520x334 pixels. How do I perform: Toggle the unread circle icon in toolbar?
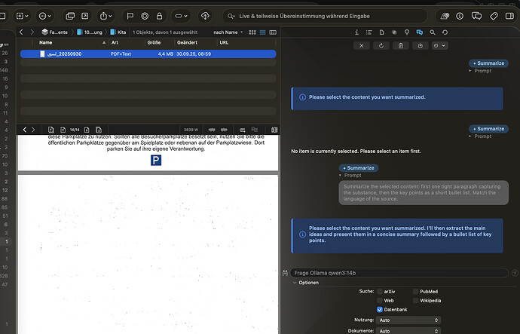pyautogui.click(x=145, y=16)
